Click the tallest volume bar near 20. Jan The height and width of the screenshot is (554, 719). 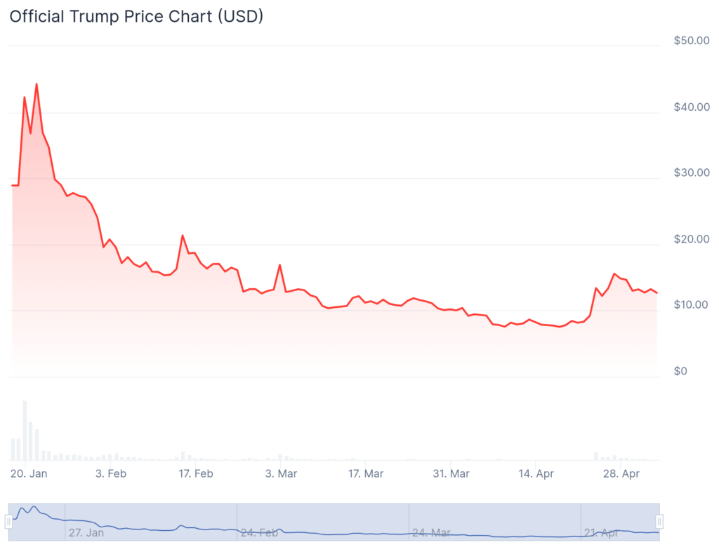25,431
